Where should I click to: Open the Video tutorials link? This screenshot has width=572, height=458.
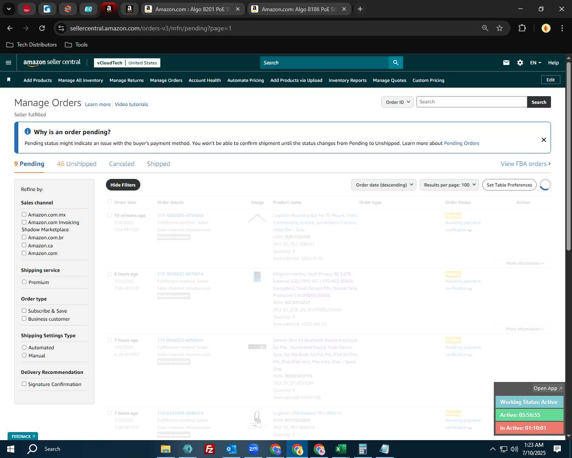[131, 104]
